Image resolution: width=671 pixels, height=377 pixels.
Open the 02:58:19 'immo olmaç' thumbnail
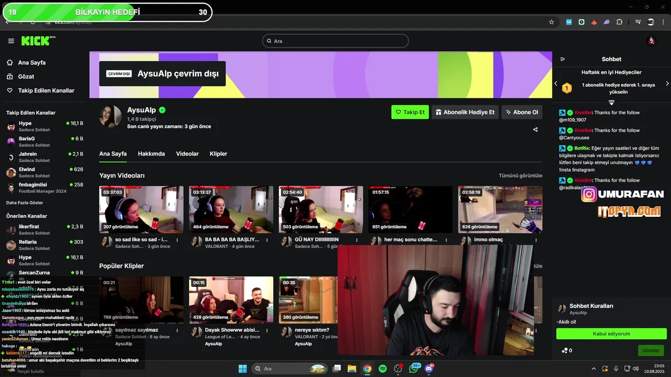(x=500, y=209)
